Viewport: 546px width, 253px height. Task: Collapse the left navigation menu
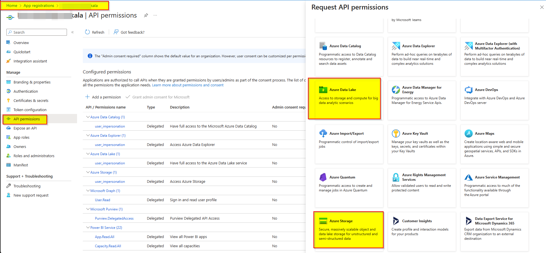(72, 32)
